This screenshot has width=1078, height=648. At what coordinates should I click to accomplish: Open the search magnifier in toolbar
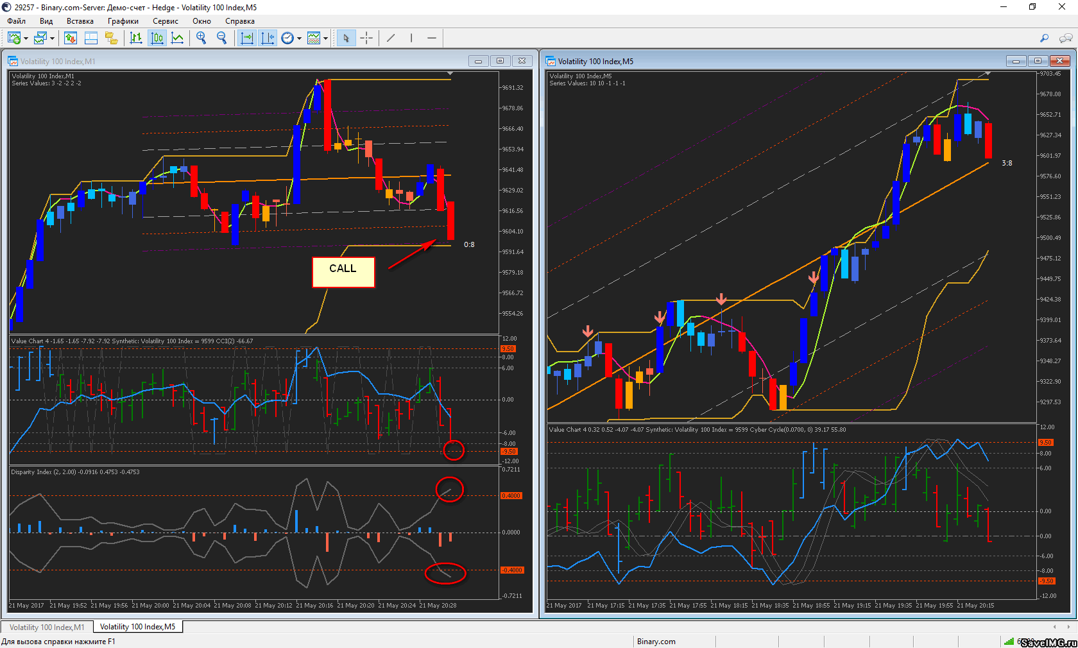[1044, 38]
